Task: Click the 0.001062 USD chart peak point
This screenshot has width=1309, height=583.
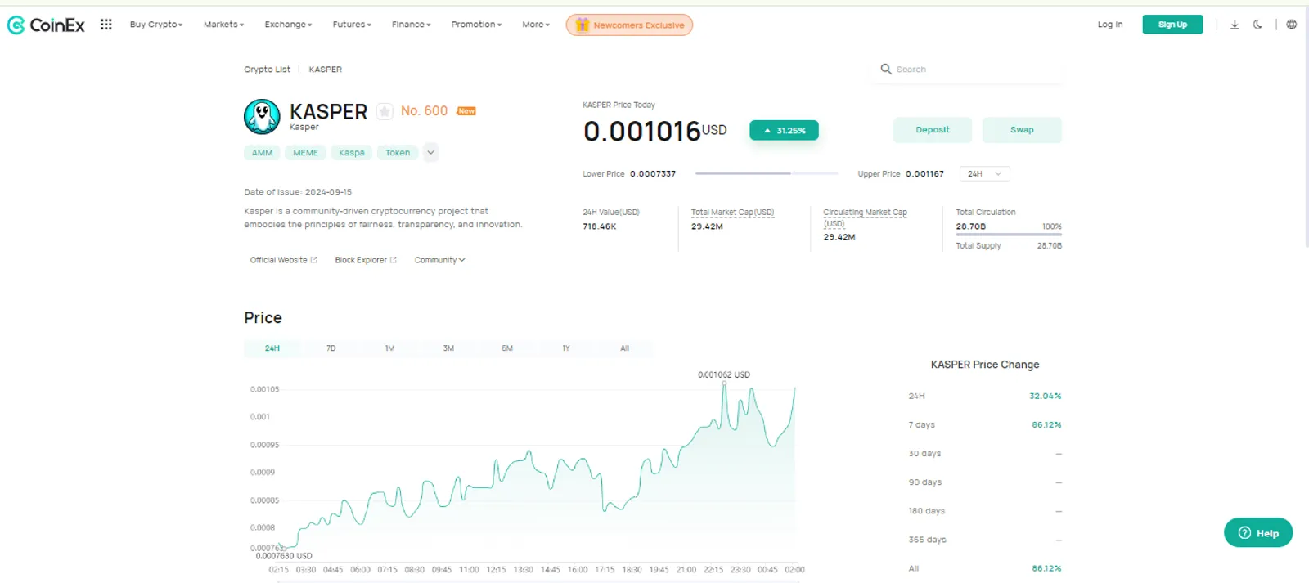Action: pyautogui.click(x=724, y=383)
